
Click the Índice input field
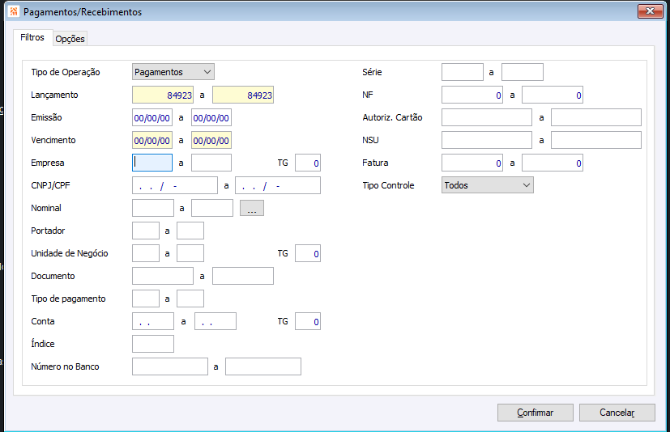click(152, 344)
